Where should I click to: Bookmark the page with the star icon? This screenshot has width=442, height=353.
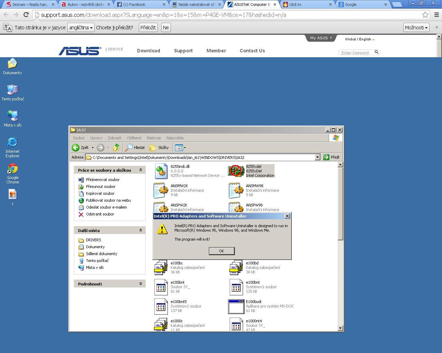point(425,15)
